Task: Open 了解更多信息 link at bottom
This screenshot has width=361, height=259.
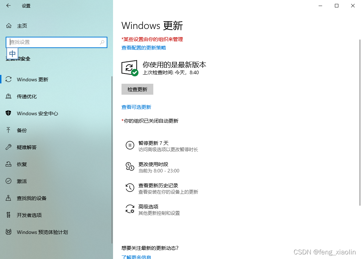Action: pyautogui.click(x=136, y=257)
